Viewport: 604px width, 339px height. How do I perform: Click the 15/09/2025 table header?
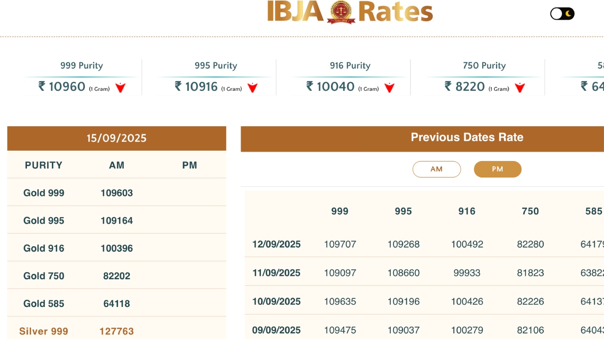coord(117,138)
